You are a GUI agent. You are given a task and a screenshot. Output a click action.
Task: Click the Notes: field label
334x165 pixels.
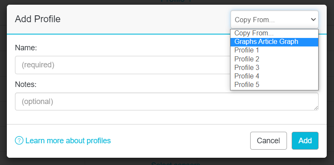[x=26, y=84]
